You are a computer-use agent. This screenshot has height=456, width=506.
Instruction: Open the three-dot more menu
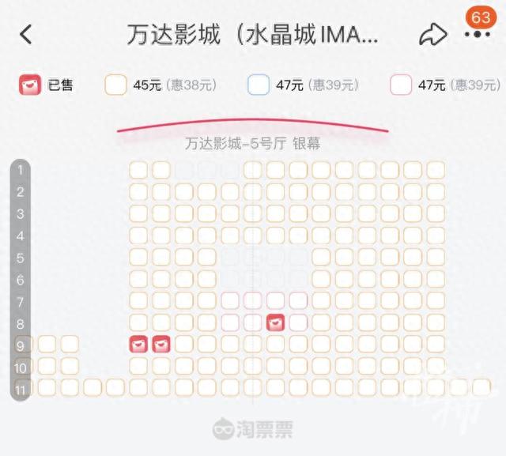(x=478, y=34)
